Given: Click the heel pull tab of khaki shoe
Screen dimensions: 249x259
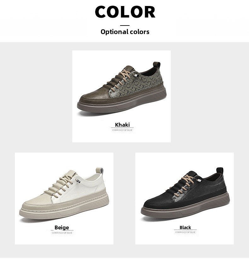Looking at the screenshot, I should pyautogui.click(x=157, y=65).
